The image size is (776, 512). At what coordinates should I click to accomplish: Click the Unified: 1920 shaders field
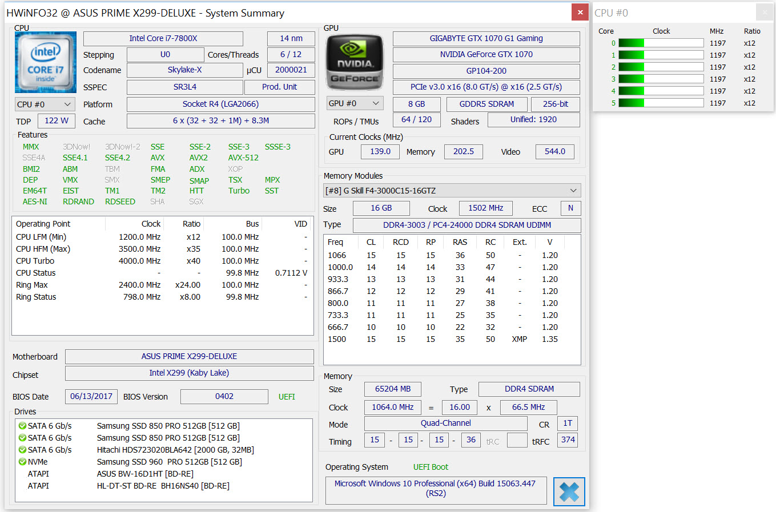534,119
